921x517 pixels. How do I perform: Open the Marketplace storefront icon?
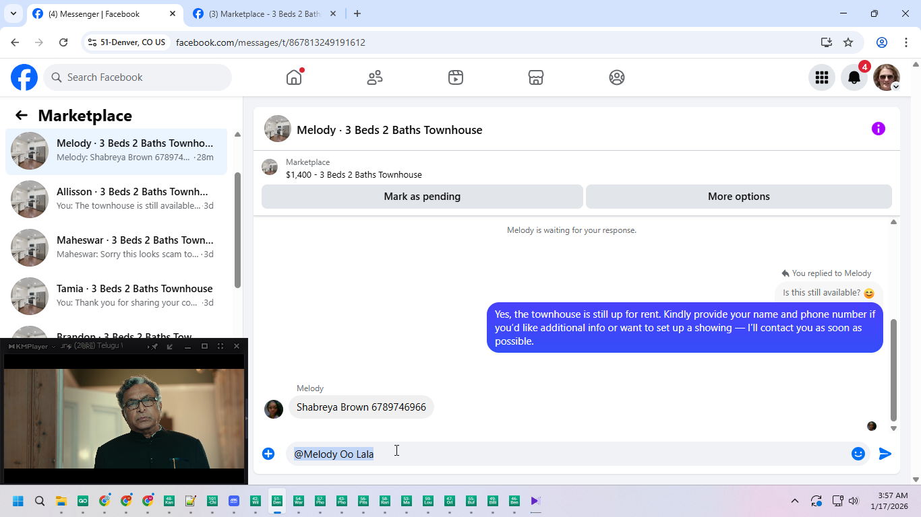pos(536,77)
